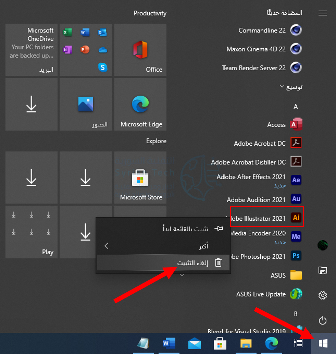Open File Explorer from the taskbar
This screenshot has width=336, height=354.
246,343
